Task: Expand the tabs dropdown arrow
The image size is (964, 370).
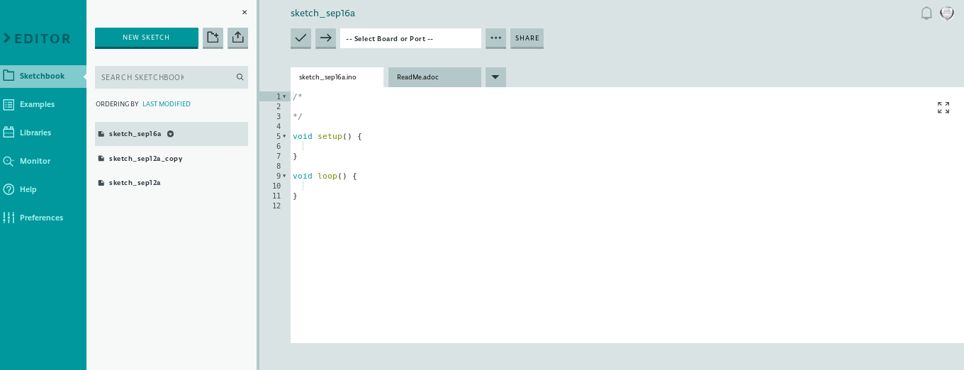Action: tap(495, 77)
